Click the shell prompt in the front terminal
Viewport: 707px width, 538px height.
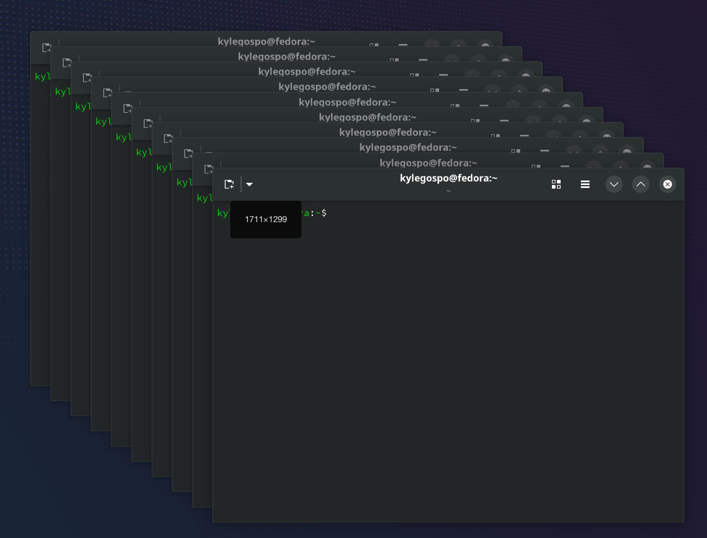tap(271, 213)
